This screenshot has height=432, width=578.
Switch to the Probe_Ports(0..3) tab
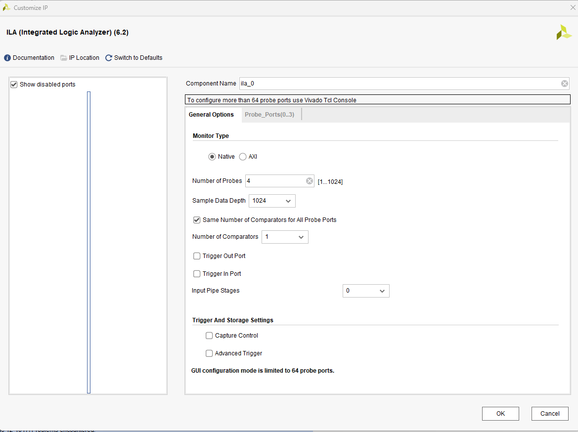click(269, 115)
